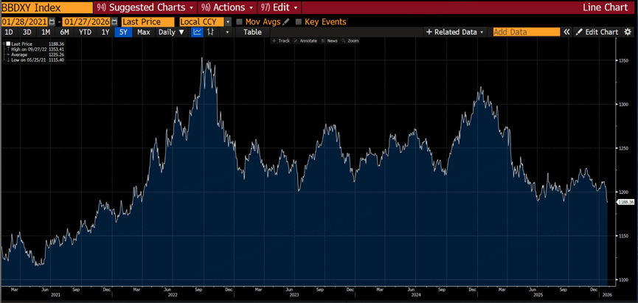Open chart settings gear icon
The height and width of the screenshot is (303, 638).
pos(628,32)
